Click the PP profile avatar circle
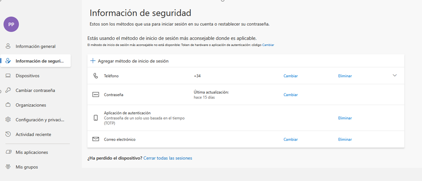The image size is (422, 181). 11,24
